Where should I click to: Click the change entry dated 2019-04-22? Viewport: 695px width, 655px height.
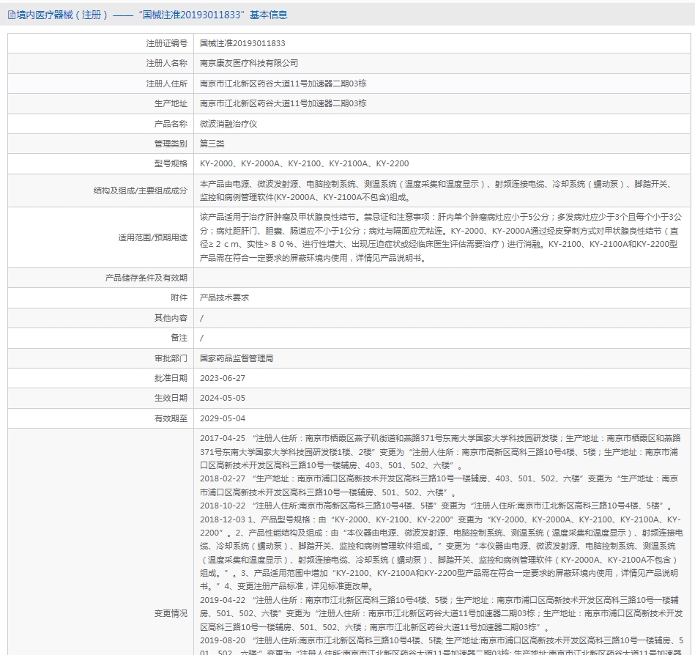(442, 614)
